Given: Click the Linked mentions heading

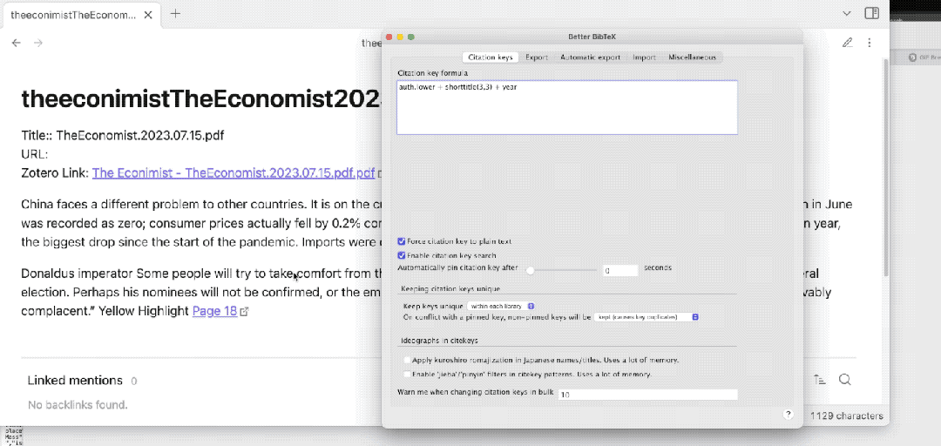Looking at the screenshot, I should (x=75, y=381).
